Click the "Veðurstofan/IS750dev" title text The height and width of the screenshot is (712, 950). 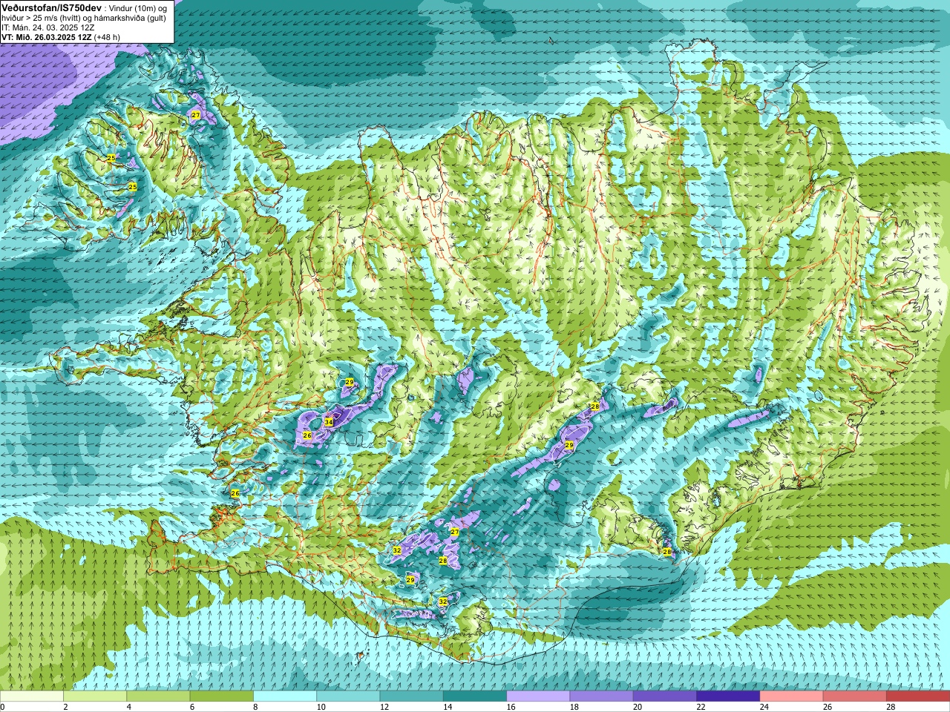(x=51, y=7)
